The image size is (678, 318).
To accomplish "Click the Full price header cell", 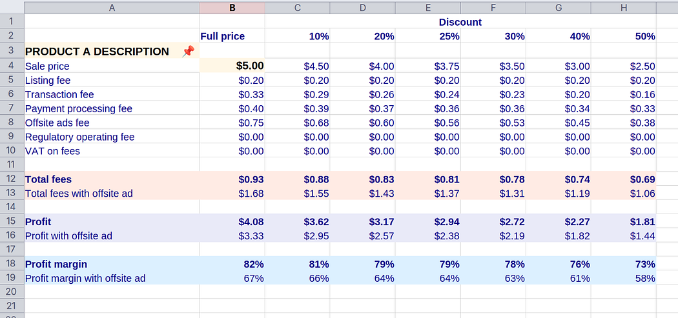I will click(232, 36).
